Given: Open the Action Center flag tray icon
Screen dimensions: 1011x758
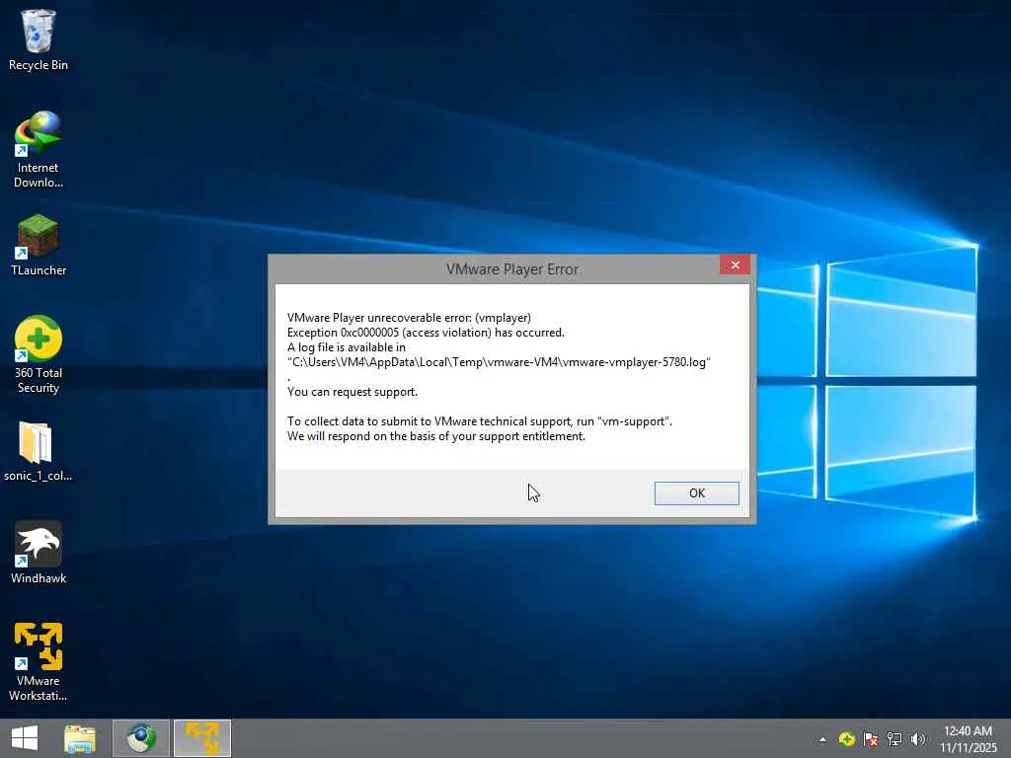Looking at the screenshot, I should click(871, 739).
